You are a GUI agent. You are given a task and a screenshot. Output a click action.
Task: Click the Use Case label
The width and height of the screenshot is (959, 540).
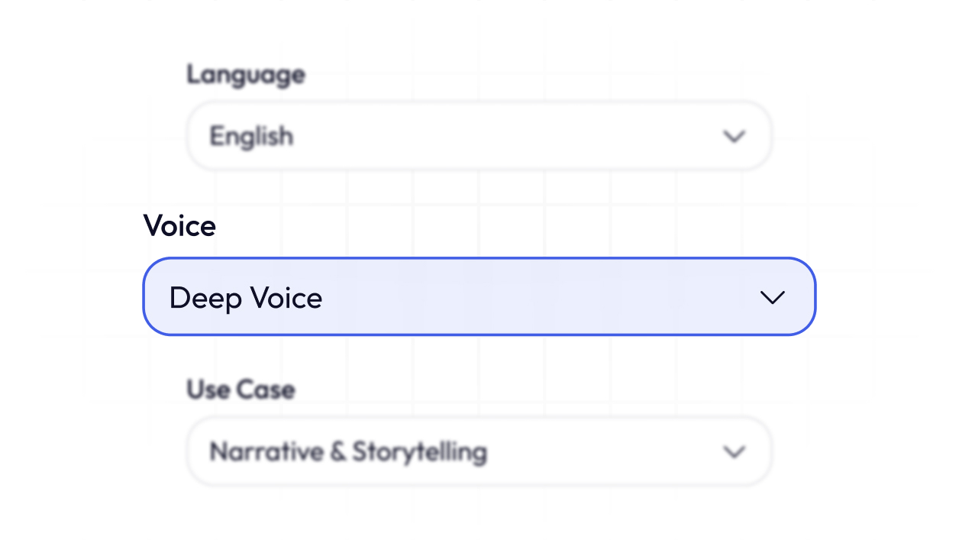tap(239, 389)
